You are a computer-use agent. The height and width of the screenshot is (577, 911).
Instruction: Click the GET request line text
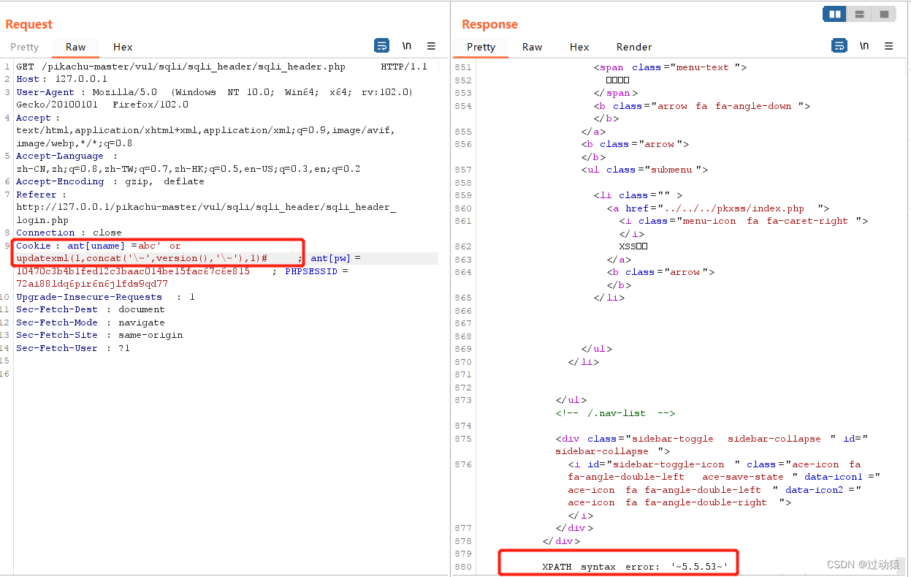221,67
